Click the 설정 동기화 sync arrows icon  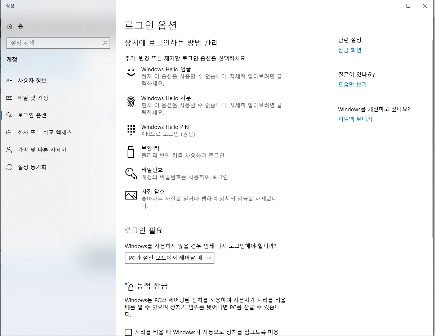tap(10, 167)
